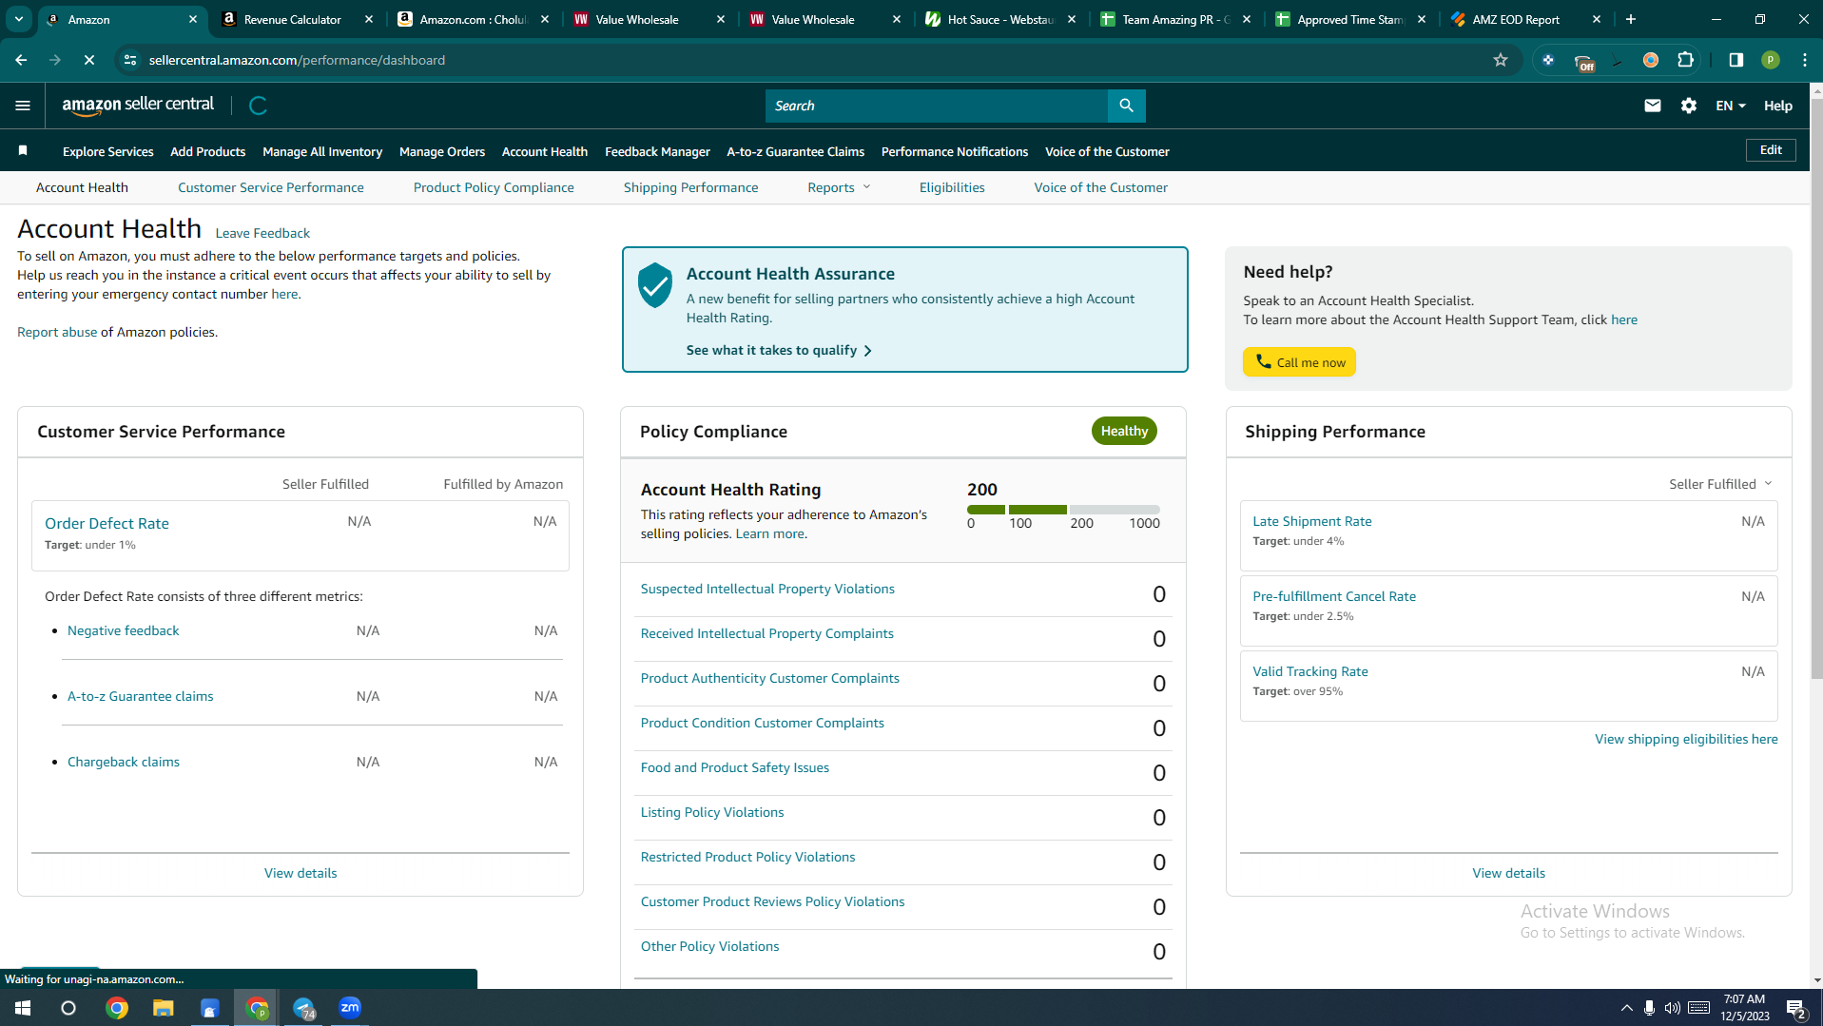Click the Cortana search circle on taskbar

[x=68, y=1008]
